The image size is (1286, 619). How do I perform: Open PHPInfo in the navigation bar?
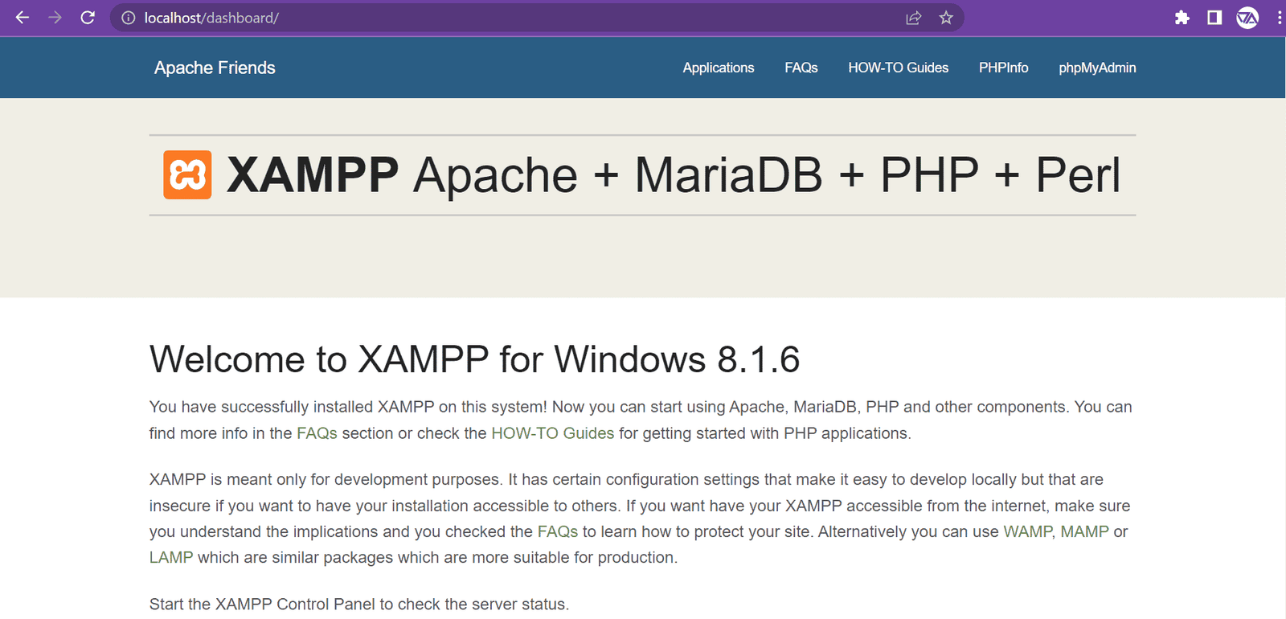tap(1004, 68)
